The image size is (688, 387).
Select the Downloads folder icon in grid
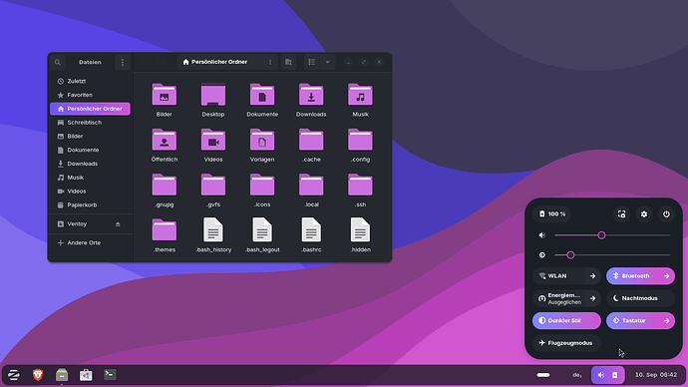(311, 95)
